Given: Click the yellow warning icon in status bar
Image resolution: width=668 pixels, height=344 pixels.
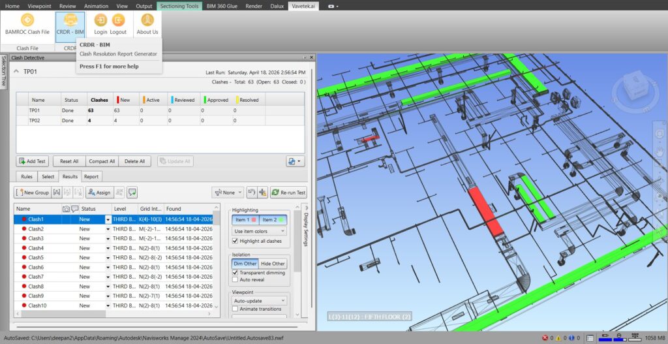Looking at the screenshot, I should tap(559, 338).
